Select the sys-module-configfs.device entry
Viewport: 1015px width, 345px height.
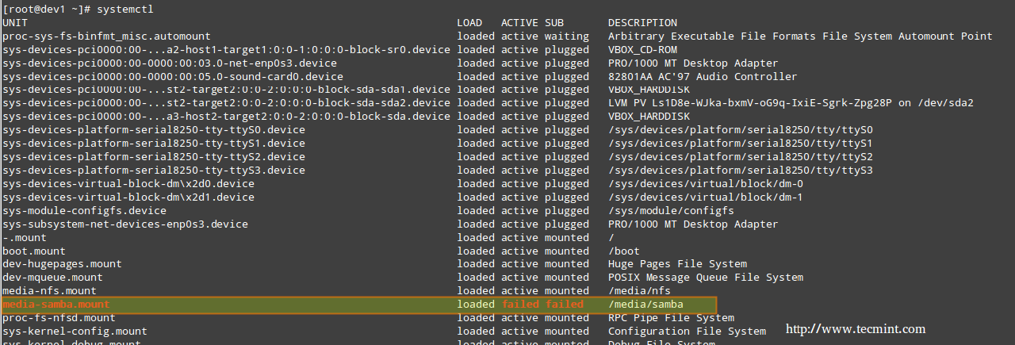(84, 211)
